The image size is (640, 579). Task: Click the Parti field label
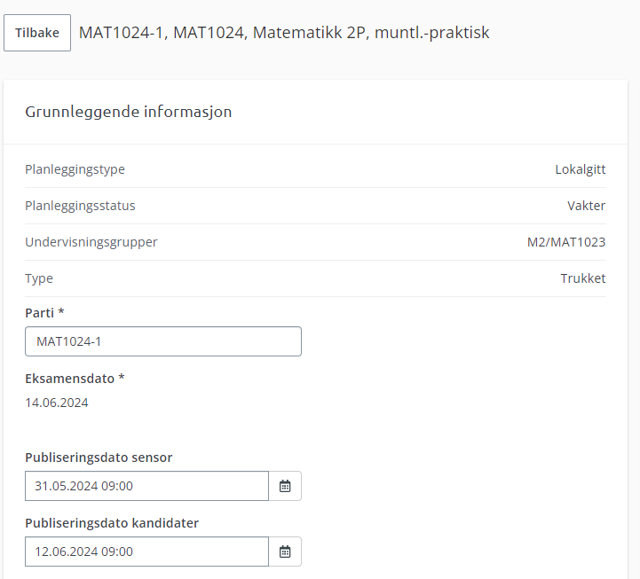(x=44, y=313)
